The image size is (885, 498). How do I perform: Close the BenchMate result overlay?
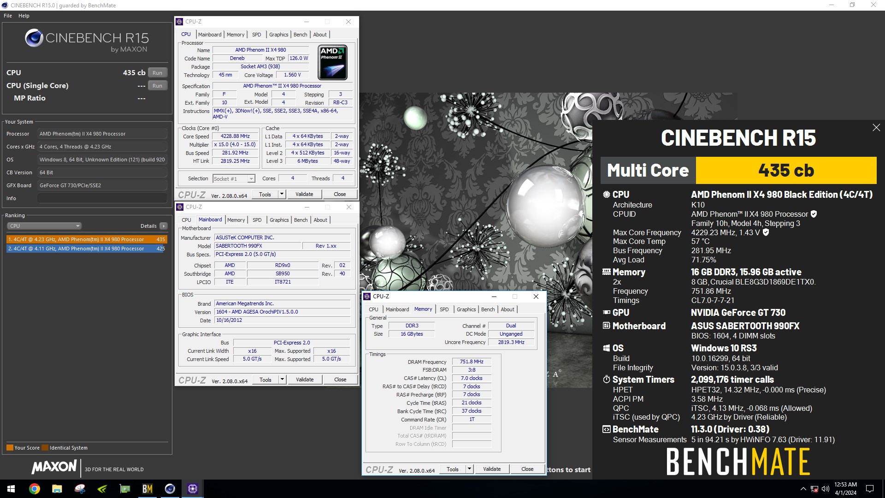876,128
